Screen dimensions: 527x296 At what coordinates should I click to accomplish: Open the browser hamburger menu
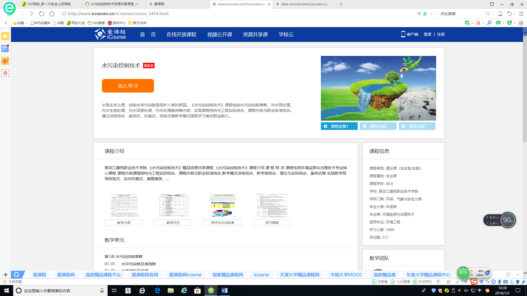coord(521,13)
